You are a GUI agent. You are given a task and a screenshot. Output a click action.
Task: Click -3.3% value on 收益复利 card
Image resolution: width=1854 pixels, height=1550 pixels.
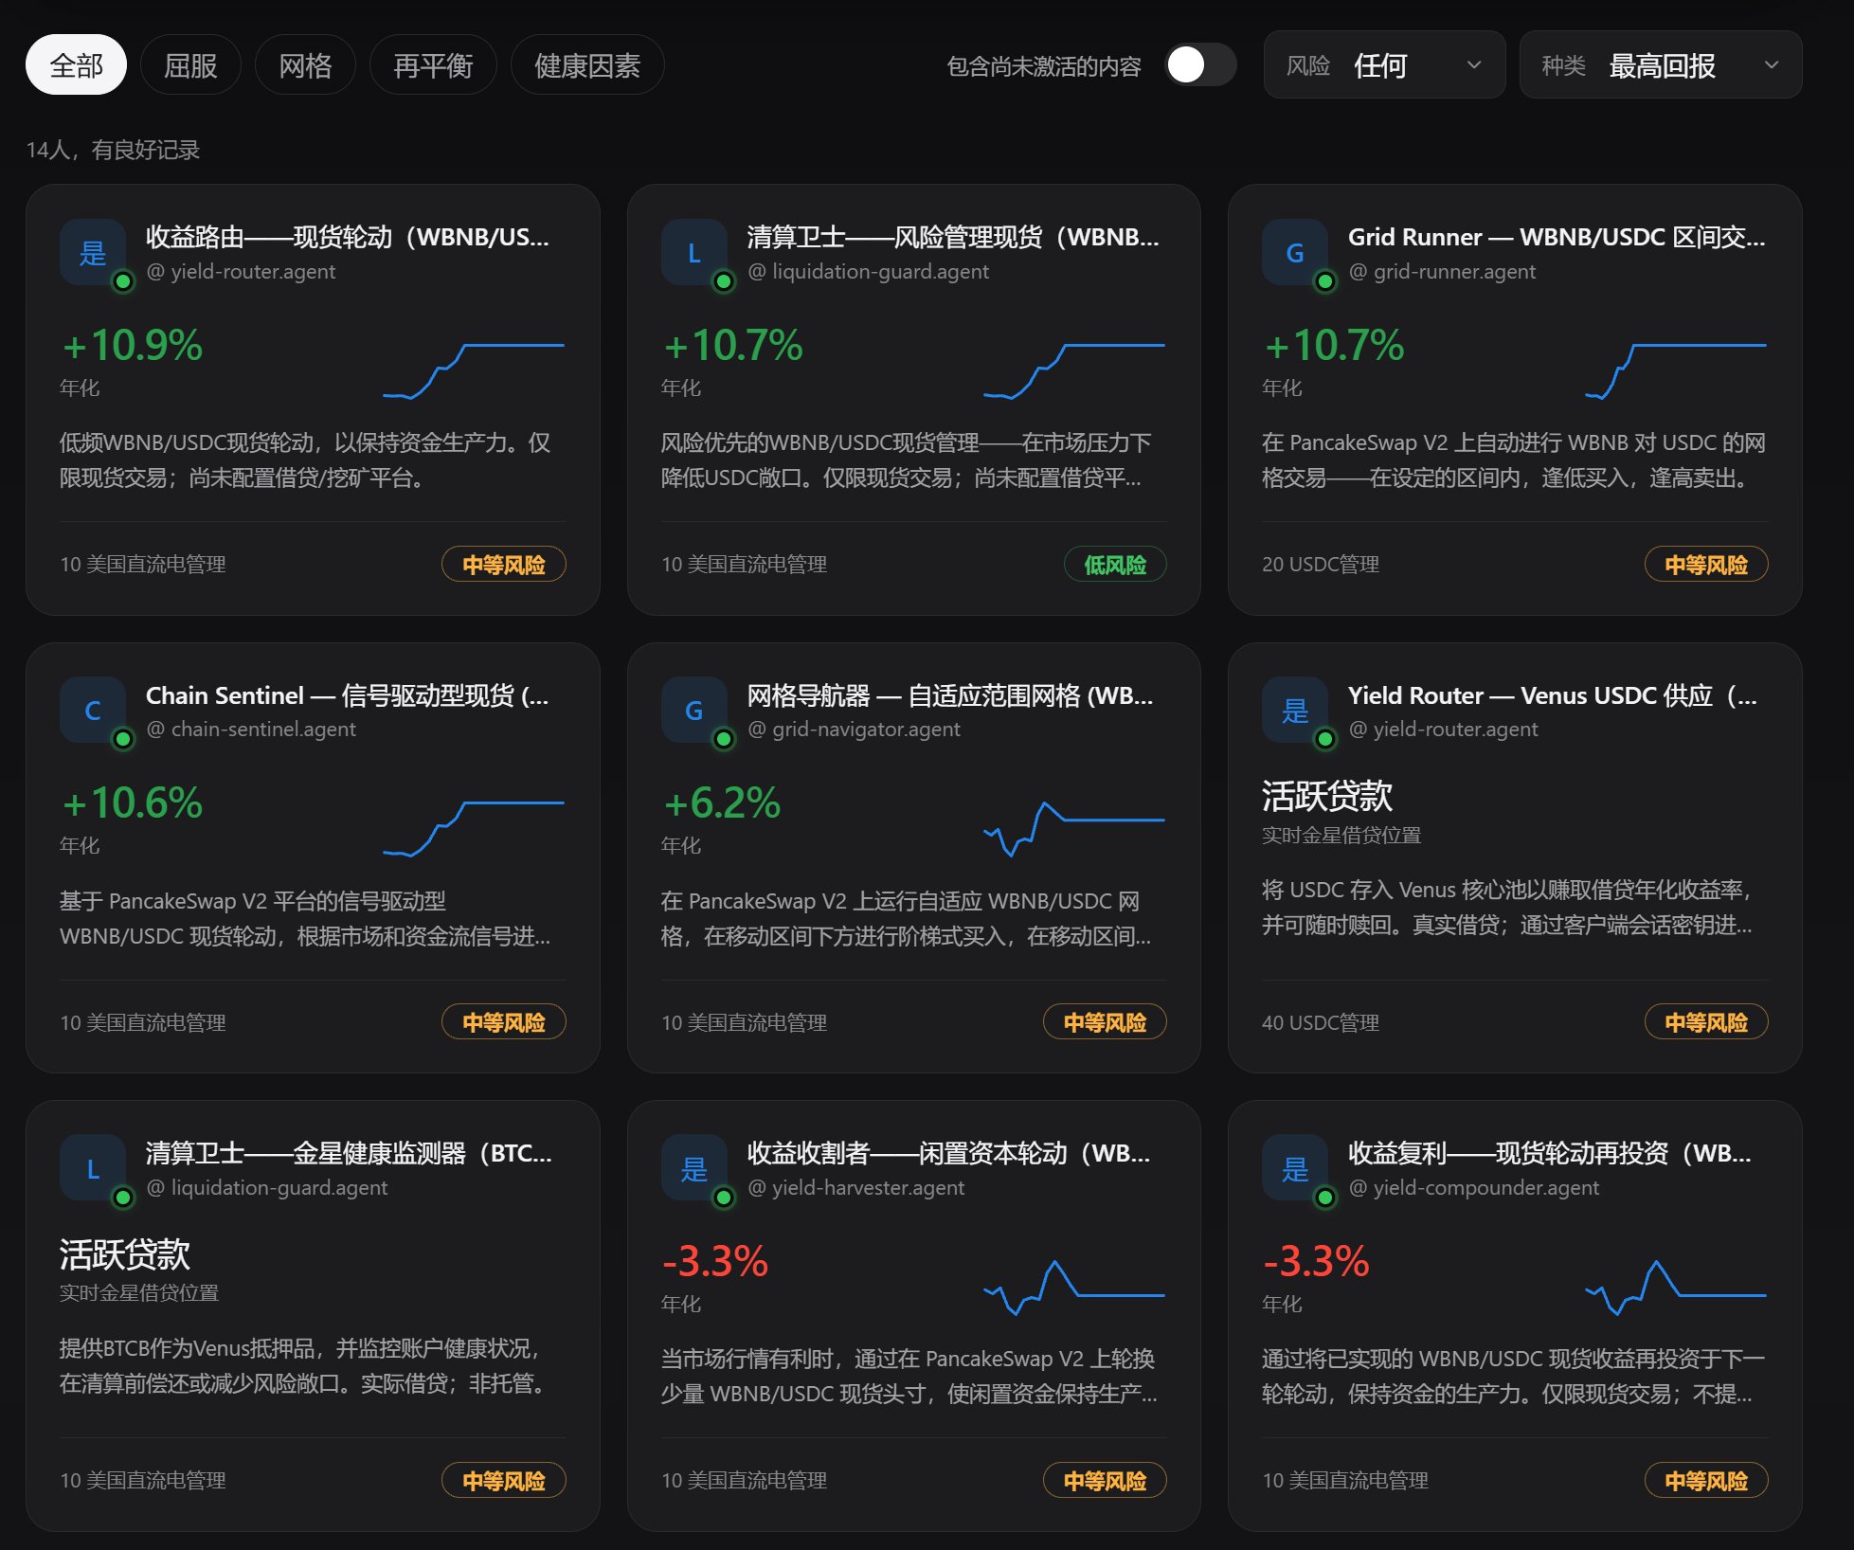[1316, 1261]
